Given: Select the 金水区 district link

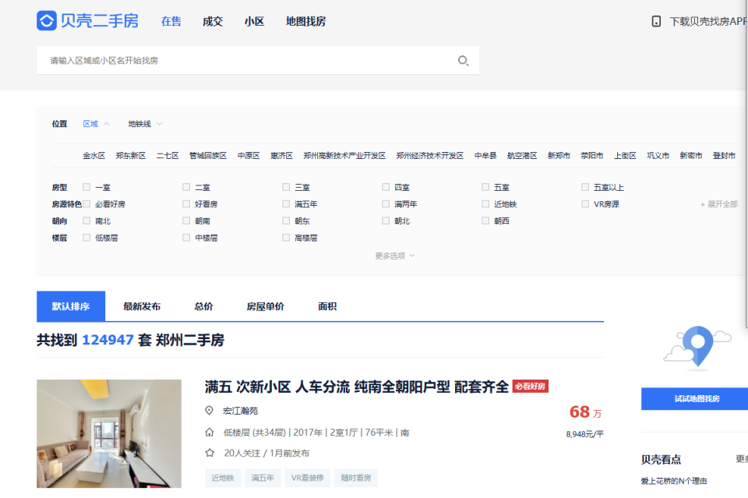Looking at the screenshot, I should coord(95,155).
